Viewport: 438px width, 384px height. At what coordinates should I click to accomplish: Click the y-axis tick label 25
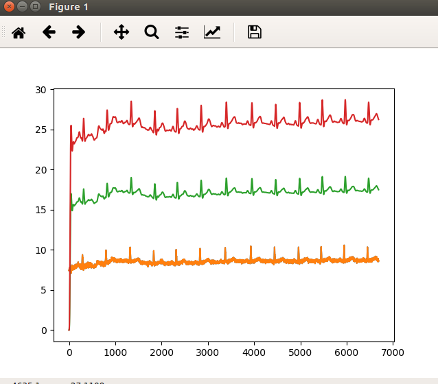pos(41,130)
